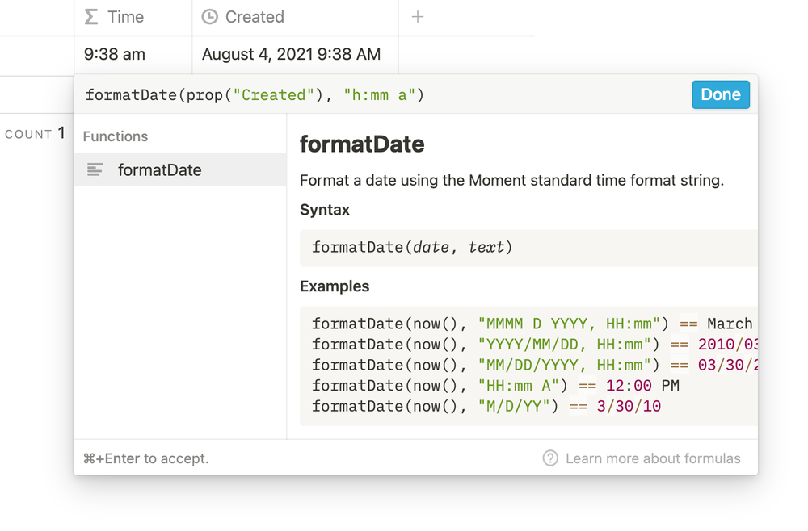The height and width of the screenshot is (531, 808).
Task: Click the Functions section heading
Action: (x=116, y=136)
